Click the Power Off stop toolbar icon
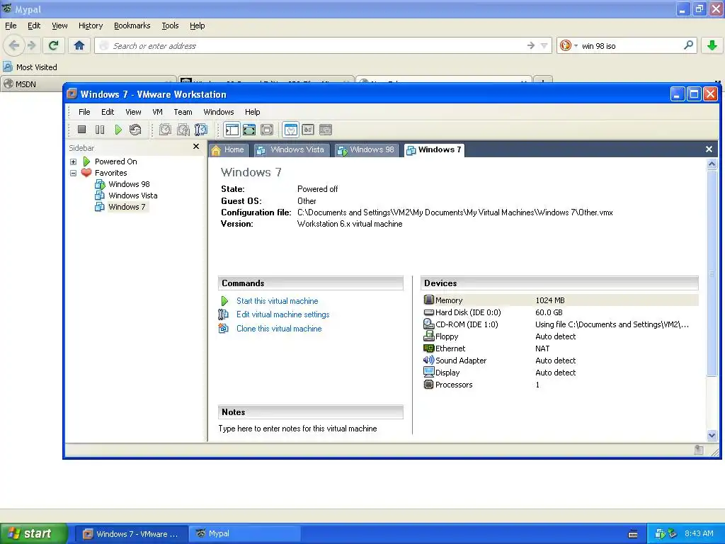 tap(82, 130)
